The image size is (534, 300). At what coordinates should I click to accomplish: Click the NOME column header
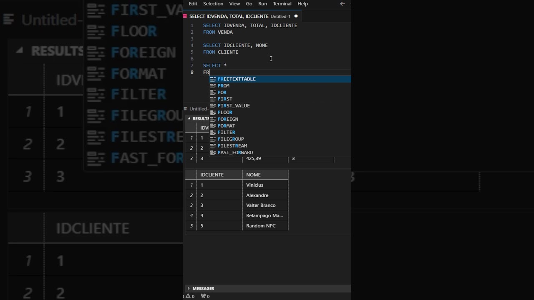265,175
